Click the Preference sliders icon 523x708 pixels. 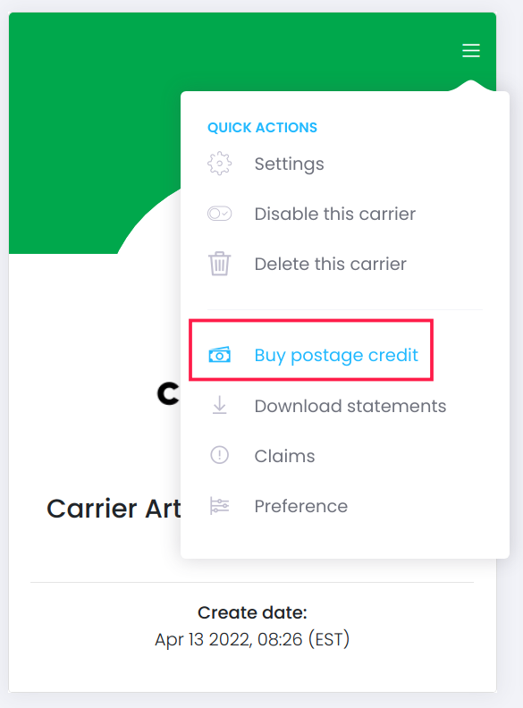coord(220,506)
